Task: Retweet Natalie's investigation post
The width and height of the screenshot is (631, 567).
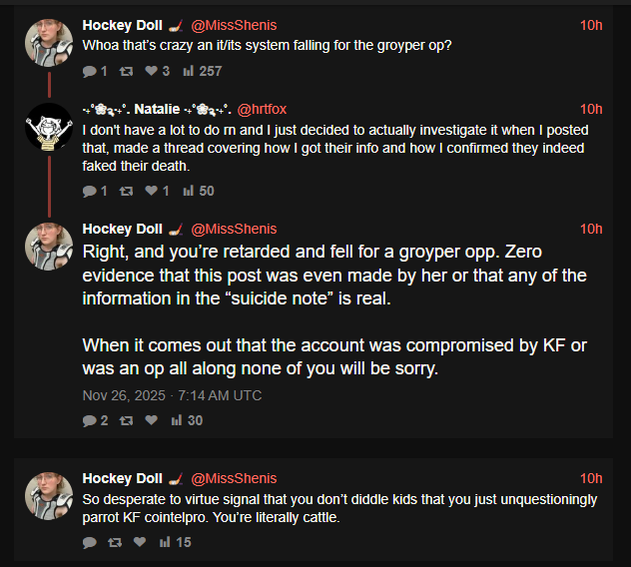Action: click(x=127, y=191)
